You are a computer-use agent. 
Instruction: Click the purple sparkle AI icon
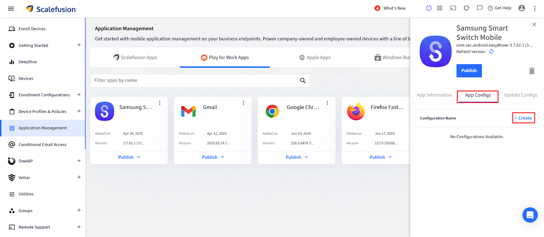click(x=429, y=8)
